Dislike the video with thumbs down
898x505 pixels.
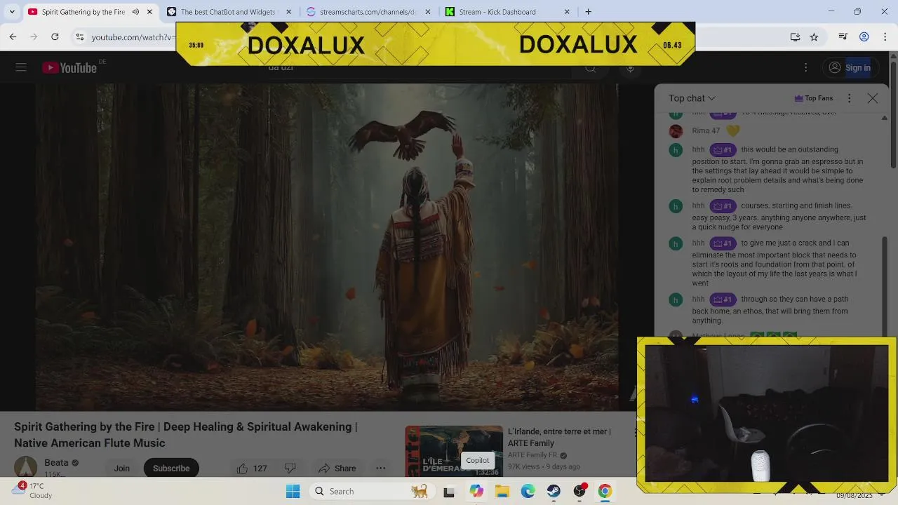coord(290,468)
